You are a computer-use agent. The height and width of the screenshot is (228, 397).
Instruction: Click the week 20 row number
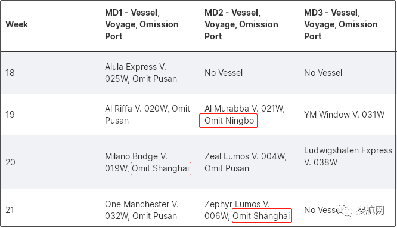pos(10,162)
